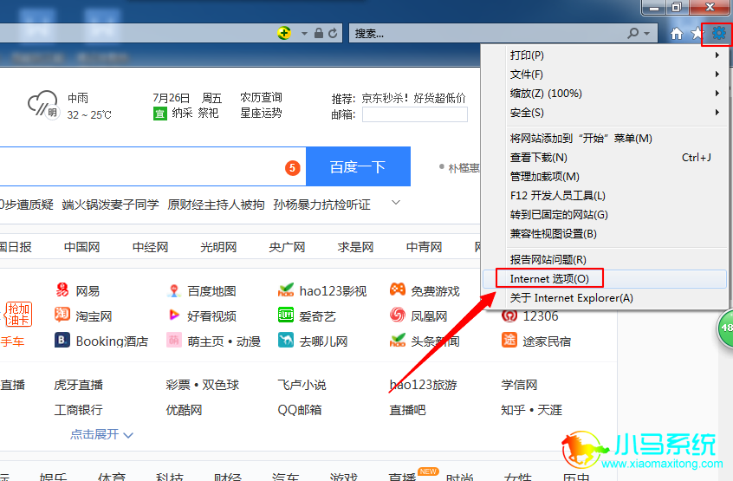The height and width of the screenshot is (481, 733).
Task: Open the 学信网 link
Action: point(519,385)
